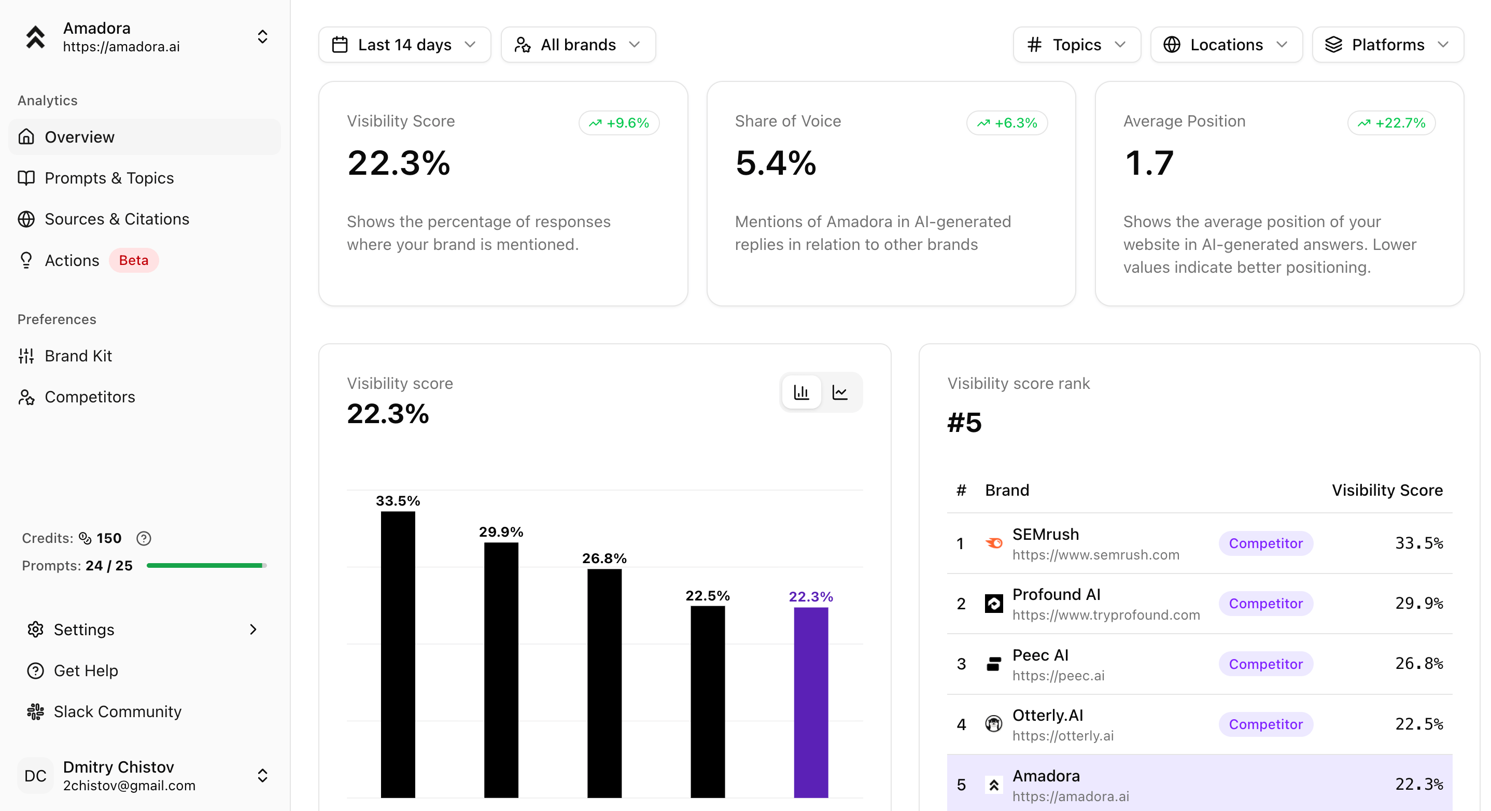The width and height of the screenshot is (1491, 811).
Task: Open the Last 14 days date selector
Action: click(x=404, y=45)
